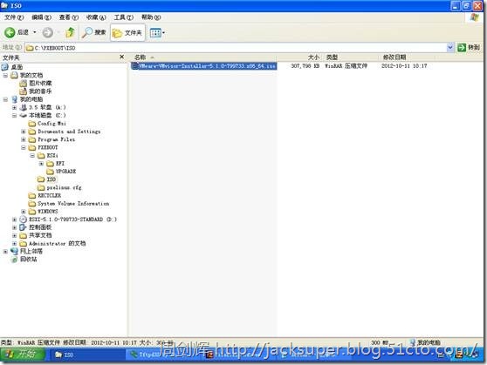This screenshot has height=365, width=487.
Task: Collapse the ESXi tree node
Action: [x=32, y=156]
